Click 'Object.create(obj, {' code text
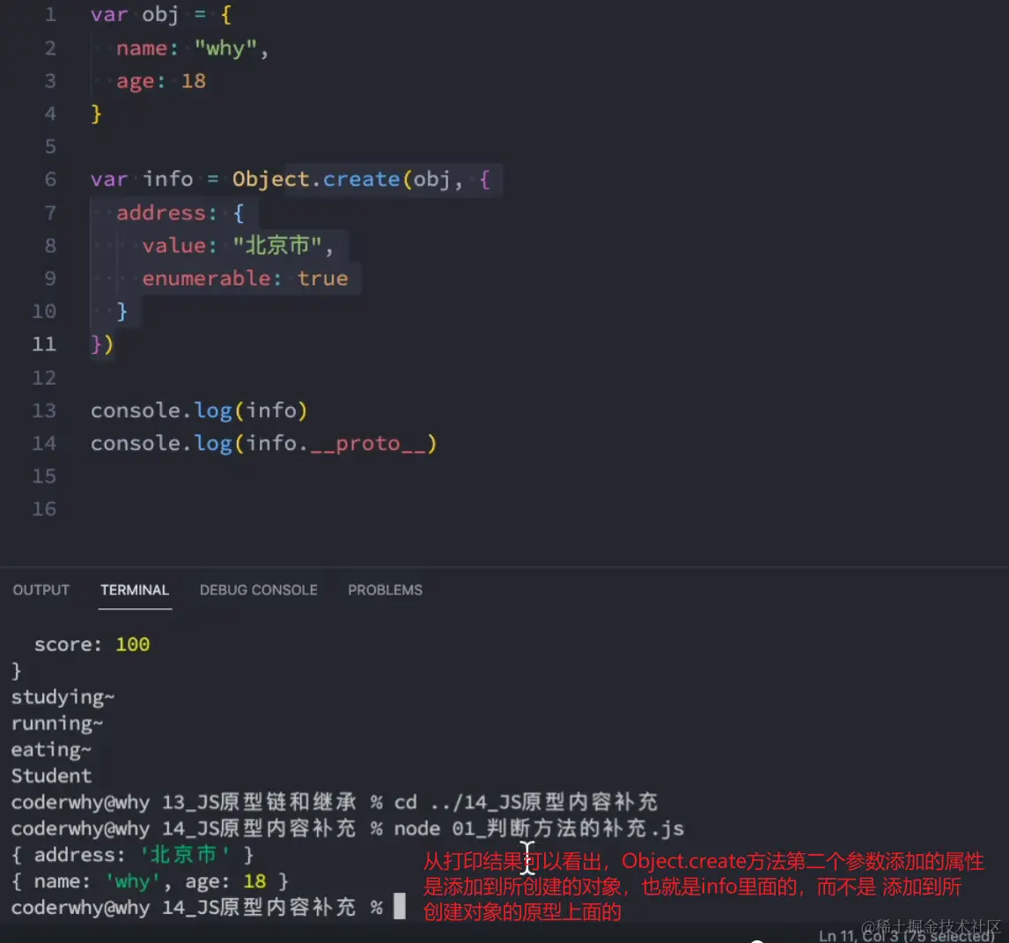Screen dimensions: 1009x943 [x=361, y=179]
